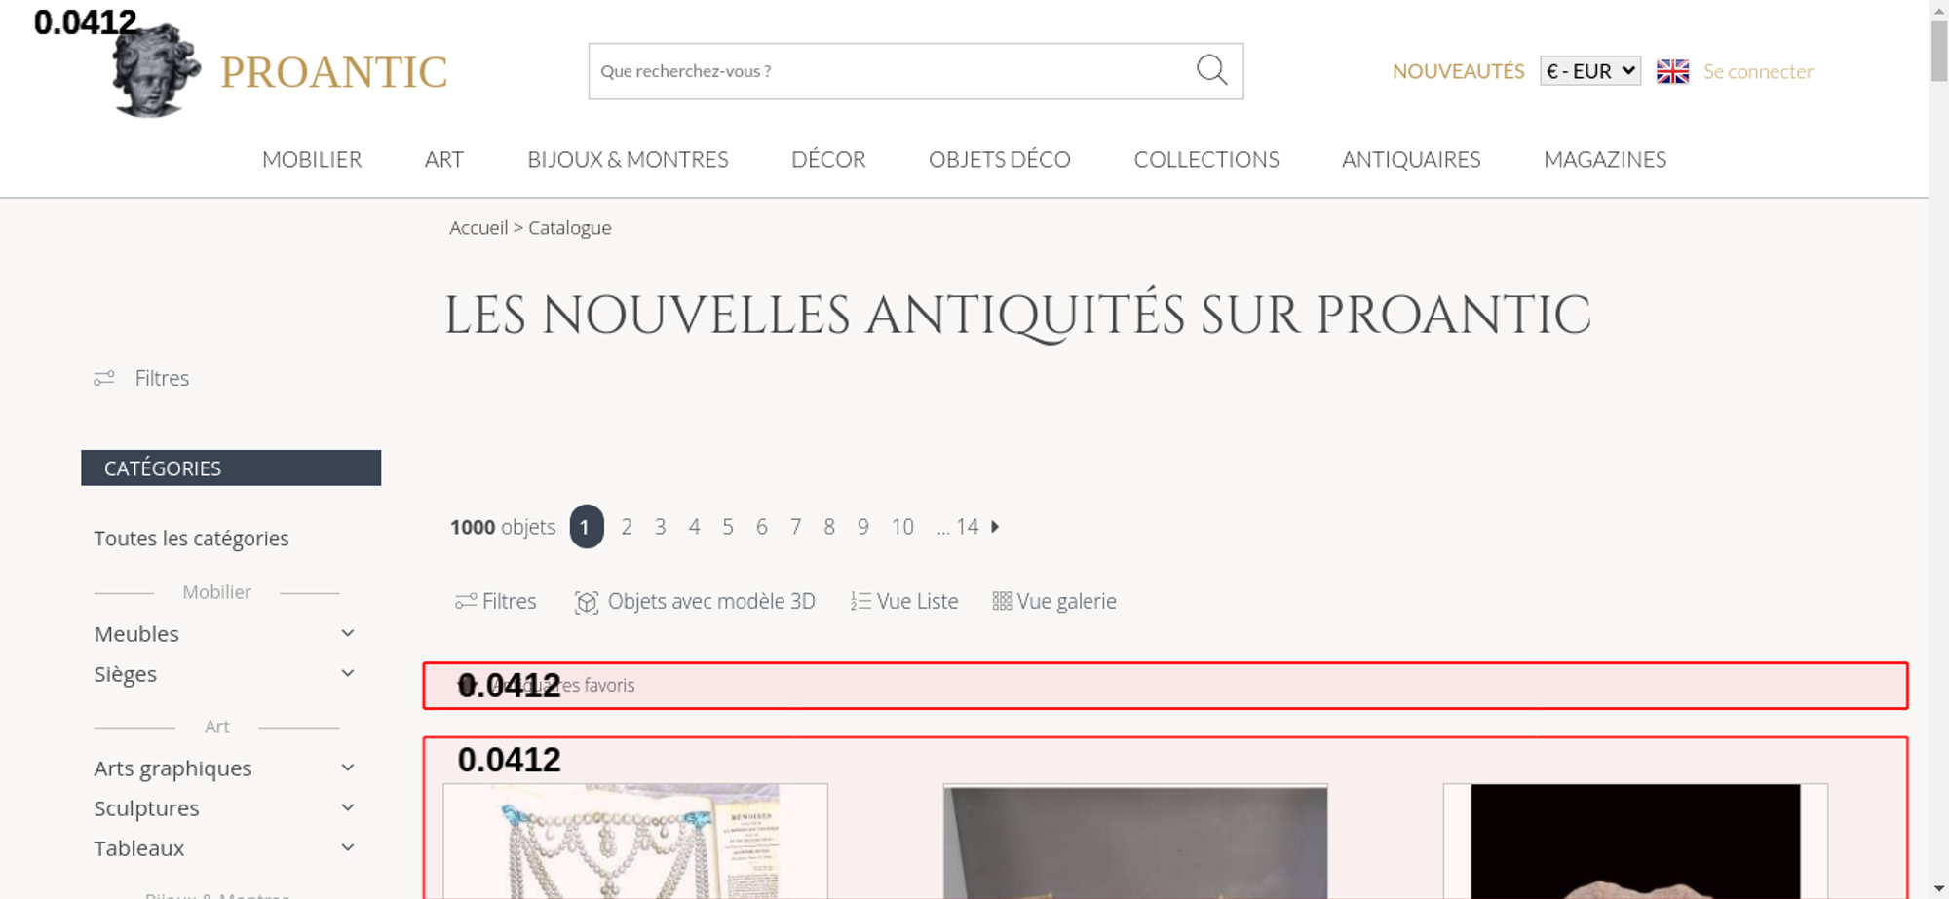Go to results page 3
This screenshot has width=1949, height=899.
point(660,527)
